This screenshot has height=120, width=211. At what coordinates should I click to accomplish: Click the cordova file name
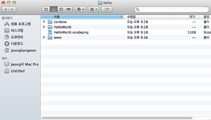pos(60,22)
